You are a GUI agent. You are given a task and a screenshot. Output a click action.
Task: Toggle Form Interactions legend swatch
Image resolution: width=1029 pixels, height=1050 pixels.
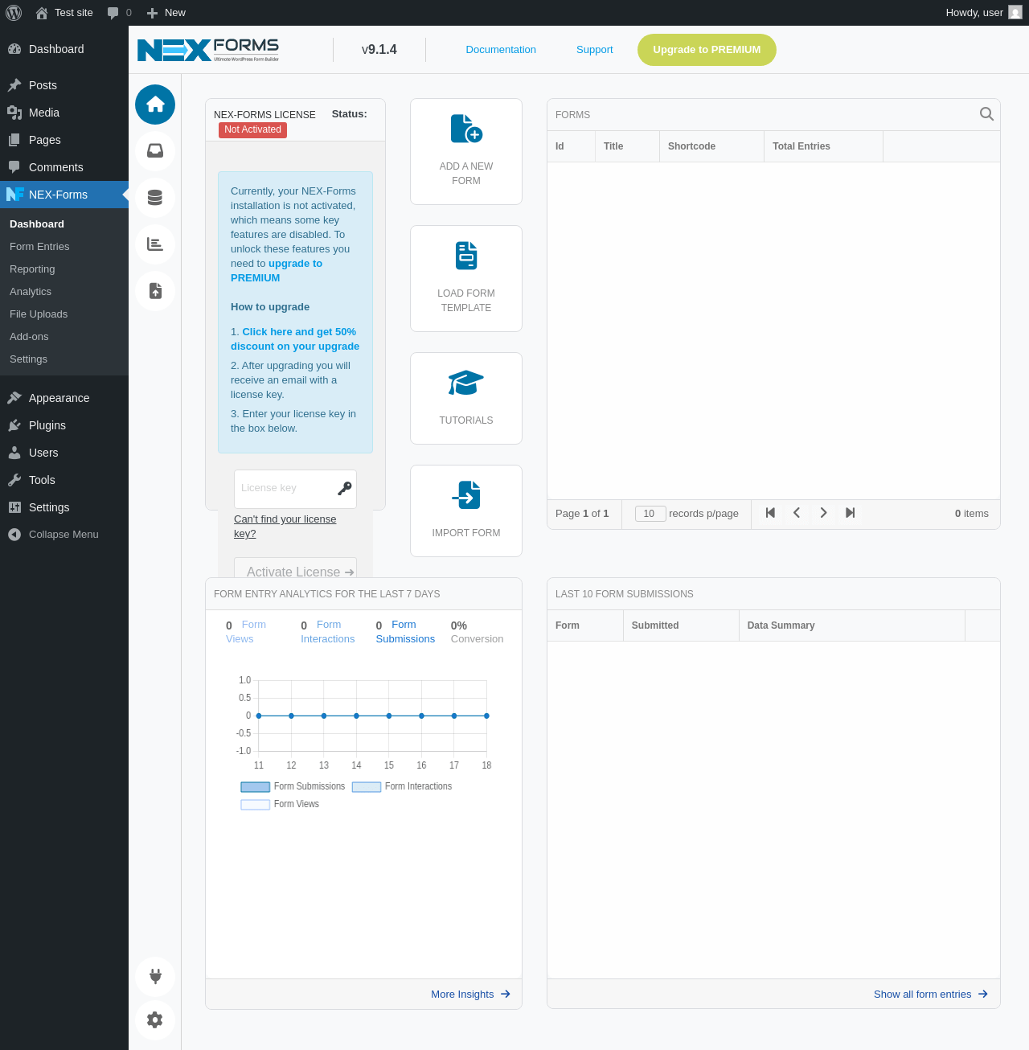[x=367, y=787]
